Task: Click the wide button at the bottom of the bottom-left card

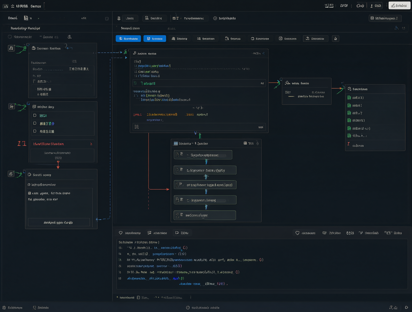Action: point(59,223)
